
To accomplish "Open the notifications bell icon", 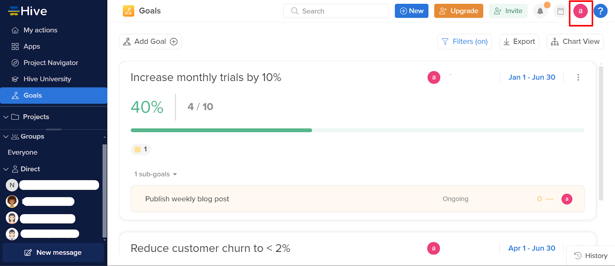I will point(540,11).
